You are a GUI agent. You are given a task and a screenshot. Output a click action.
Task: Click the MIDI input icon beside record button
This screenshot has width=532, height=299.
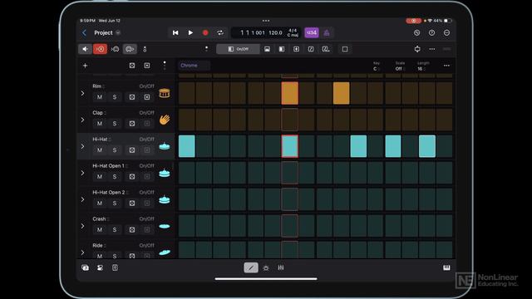click(x=115, y=49)
